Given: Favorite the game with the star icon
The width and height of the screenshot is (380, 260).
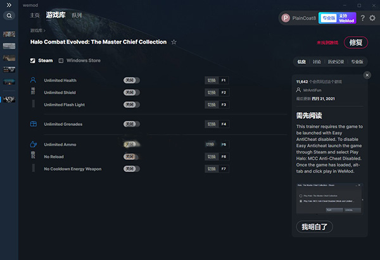Looking at the screenshot, I should click(174, 42).
